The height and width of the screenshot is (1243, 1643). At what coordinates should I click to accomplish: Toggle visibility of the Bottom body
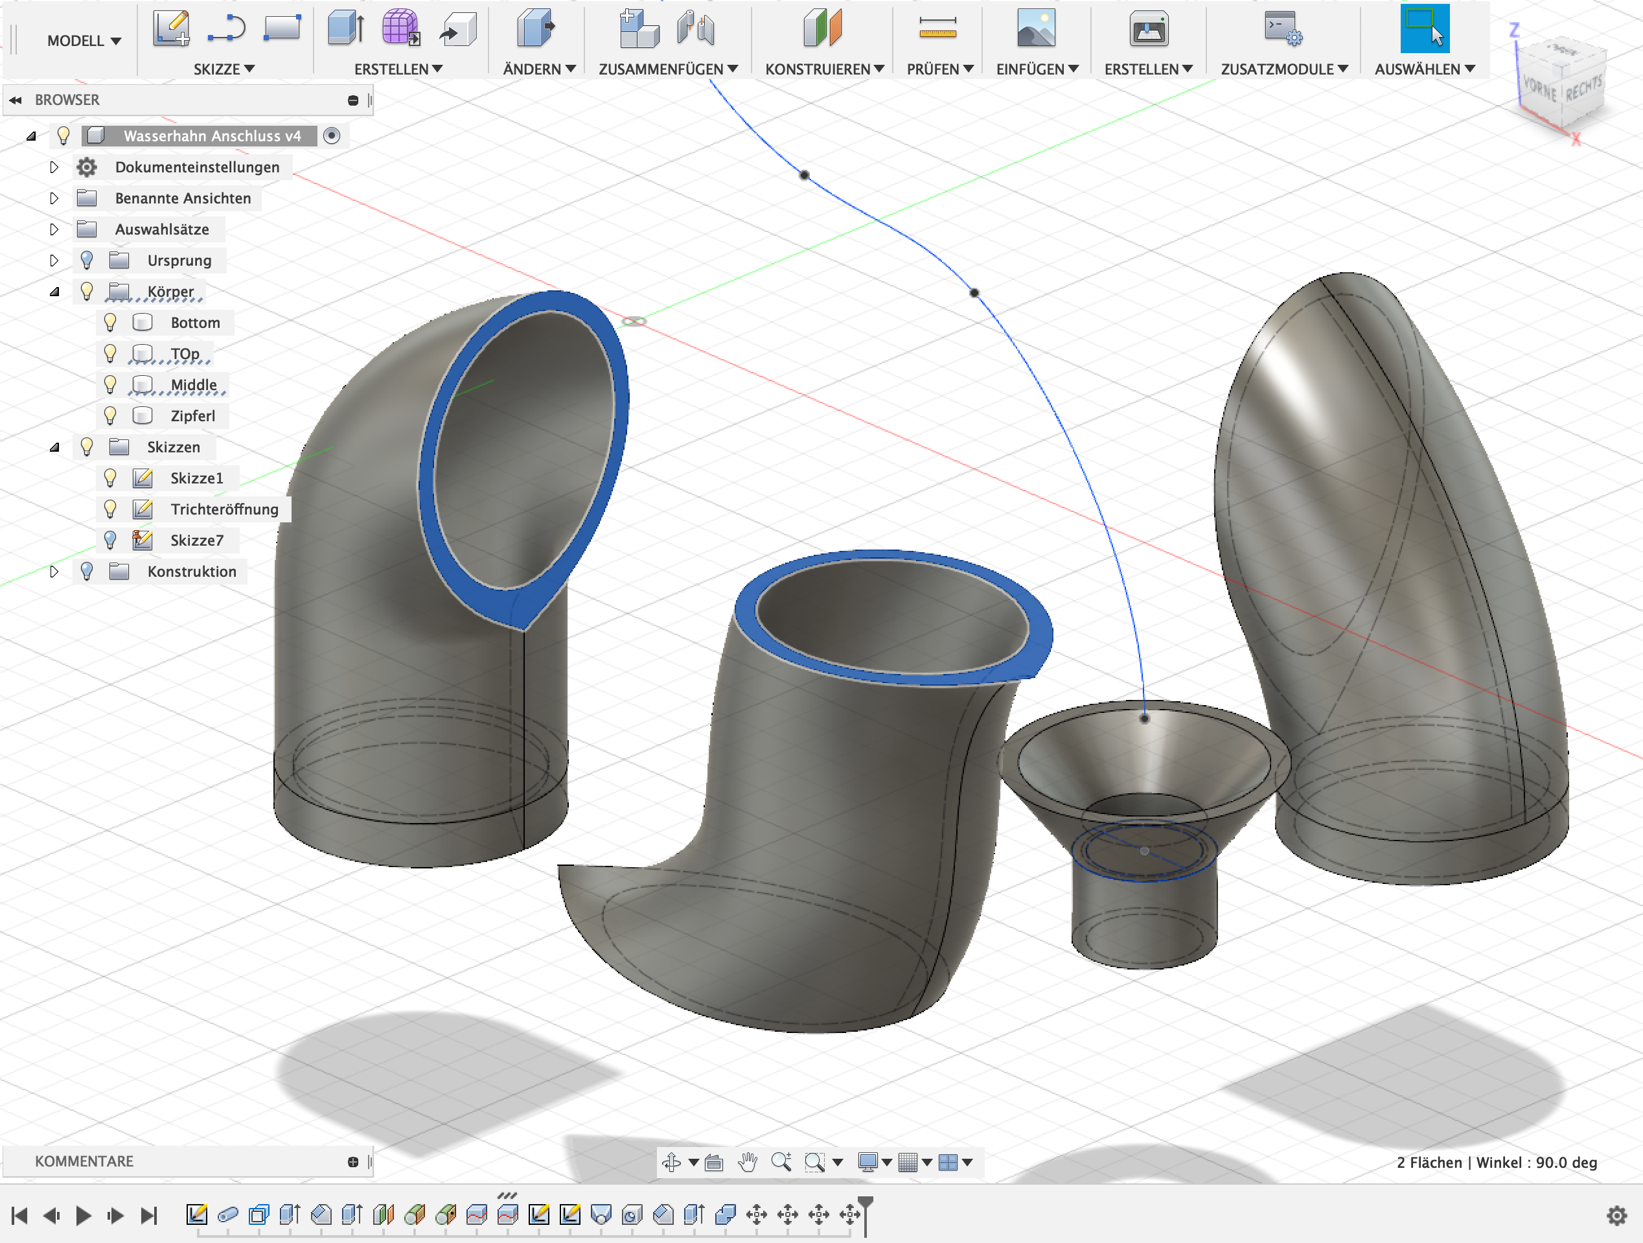click(x=111, y=321)
